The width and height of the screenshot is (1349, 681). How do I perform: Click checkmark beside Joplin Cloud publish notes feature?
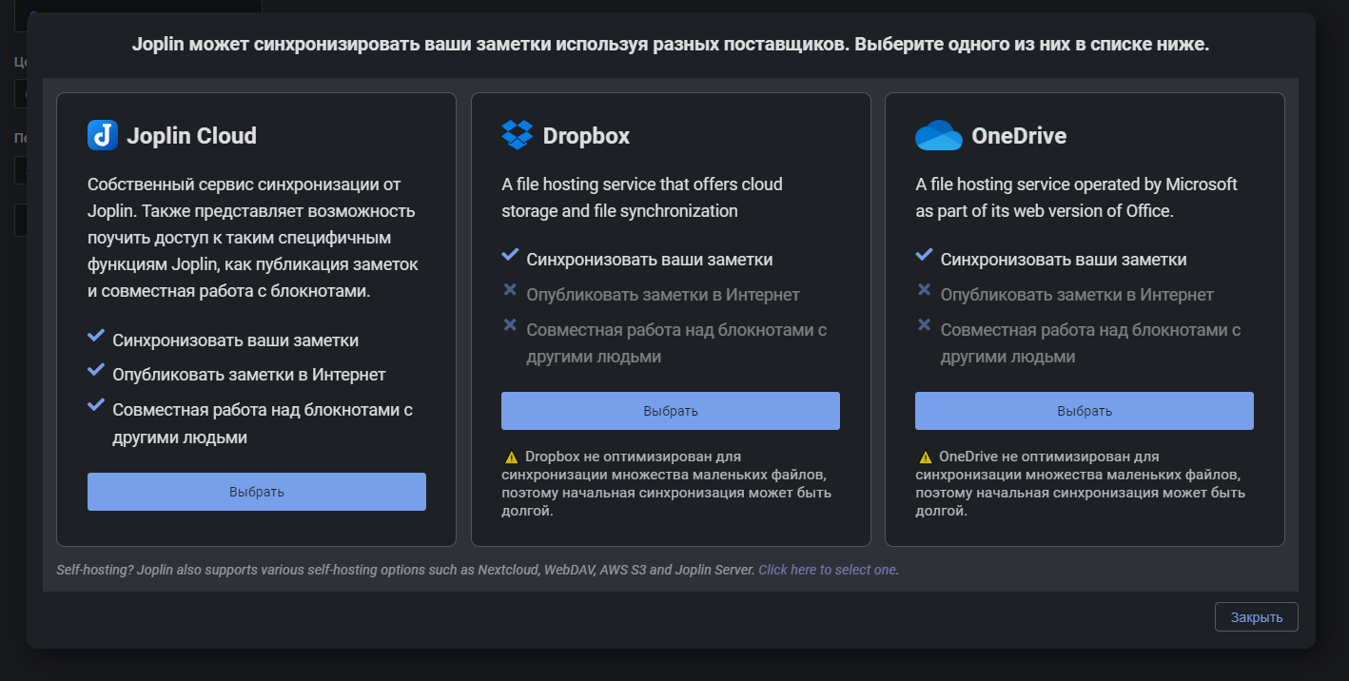96,371
